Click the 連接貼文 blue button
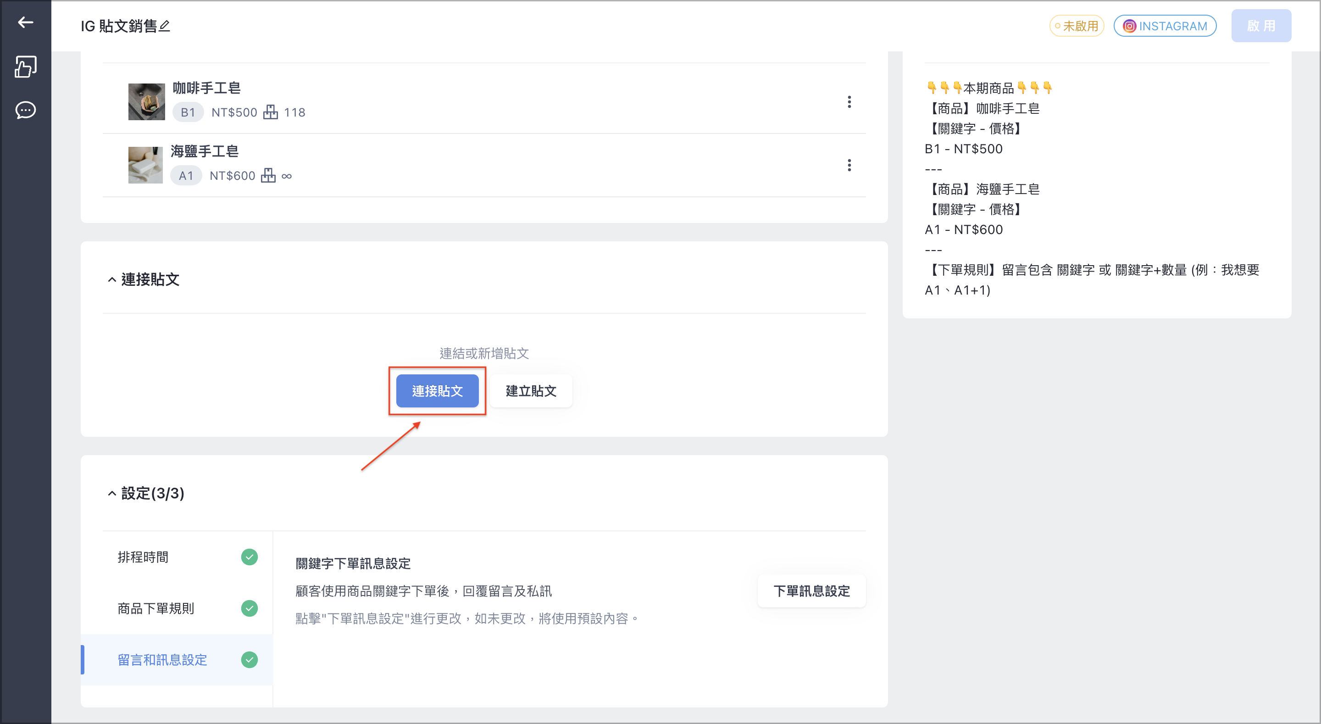Screen dimensions: 1321x724 coord(438,391)
